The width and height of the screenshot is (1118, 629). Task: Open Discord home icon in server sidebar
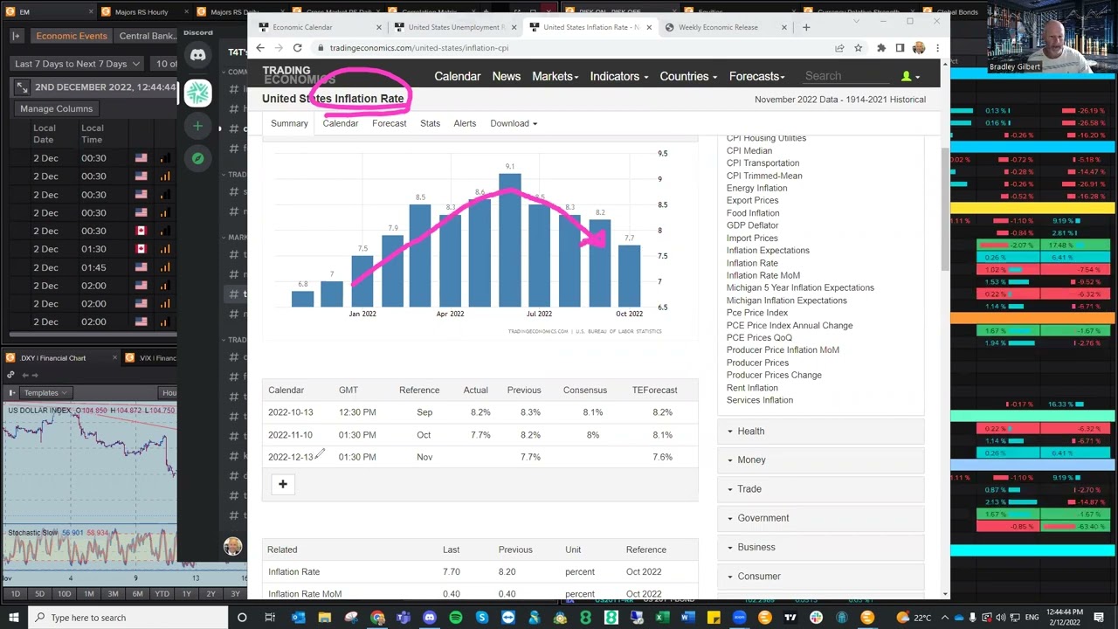point(198,56)
